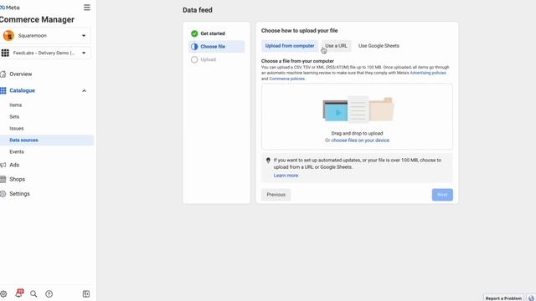
Task: Select the Choose file step
Action: pos(216,47)
